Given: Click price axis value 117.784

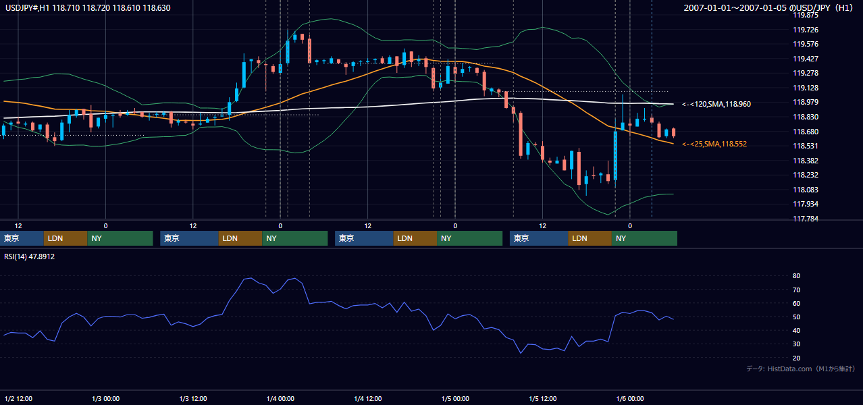Looking at the screenshot, I should [x=806, y=219].
